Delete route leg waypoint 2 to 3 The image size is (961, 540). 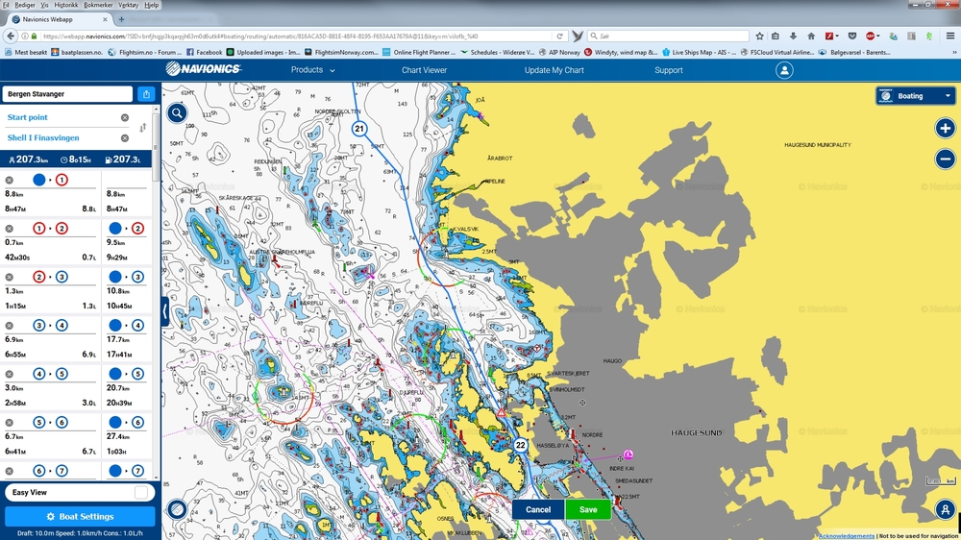tap(10, 277)
